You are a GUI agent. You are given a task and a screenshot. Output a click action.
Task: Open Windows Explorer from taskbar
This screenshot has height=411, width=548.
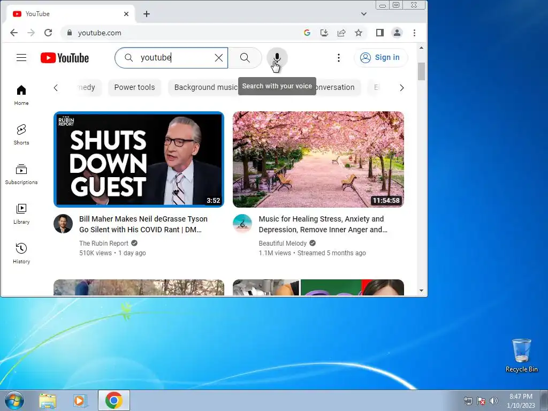[47, 400]
